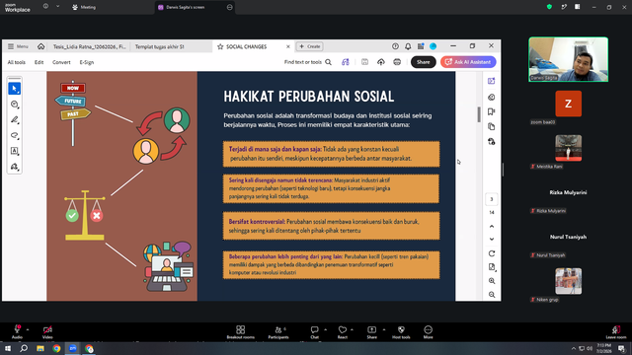632x355 pixels.
Task: Open Zoom Breakout rooms
Action: pos(241,332)
